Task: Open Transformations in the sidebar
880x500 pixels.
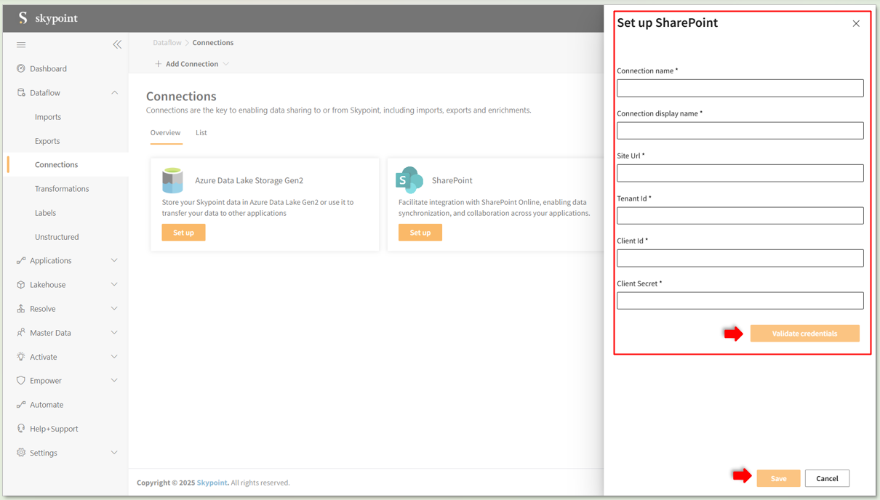Action: point(62,189)
